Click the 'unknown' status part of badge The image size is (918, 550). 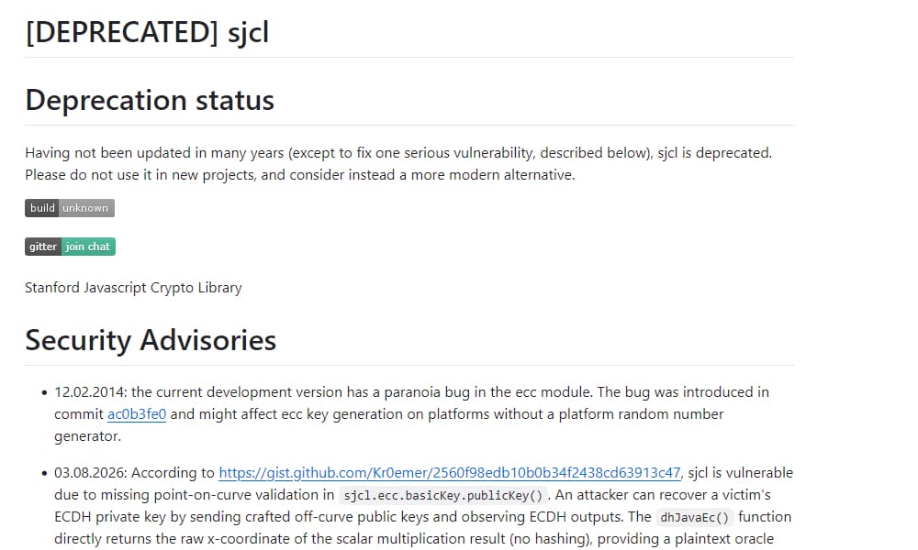point(86,208)
